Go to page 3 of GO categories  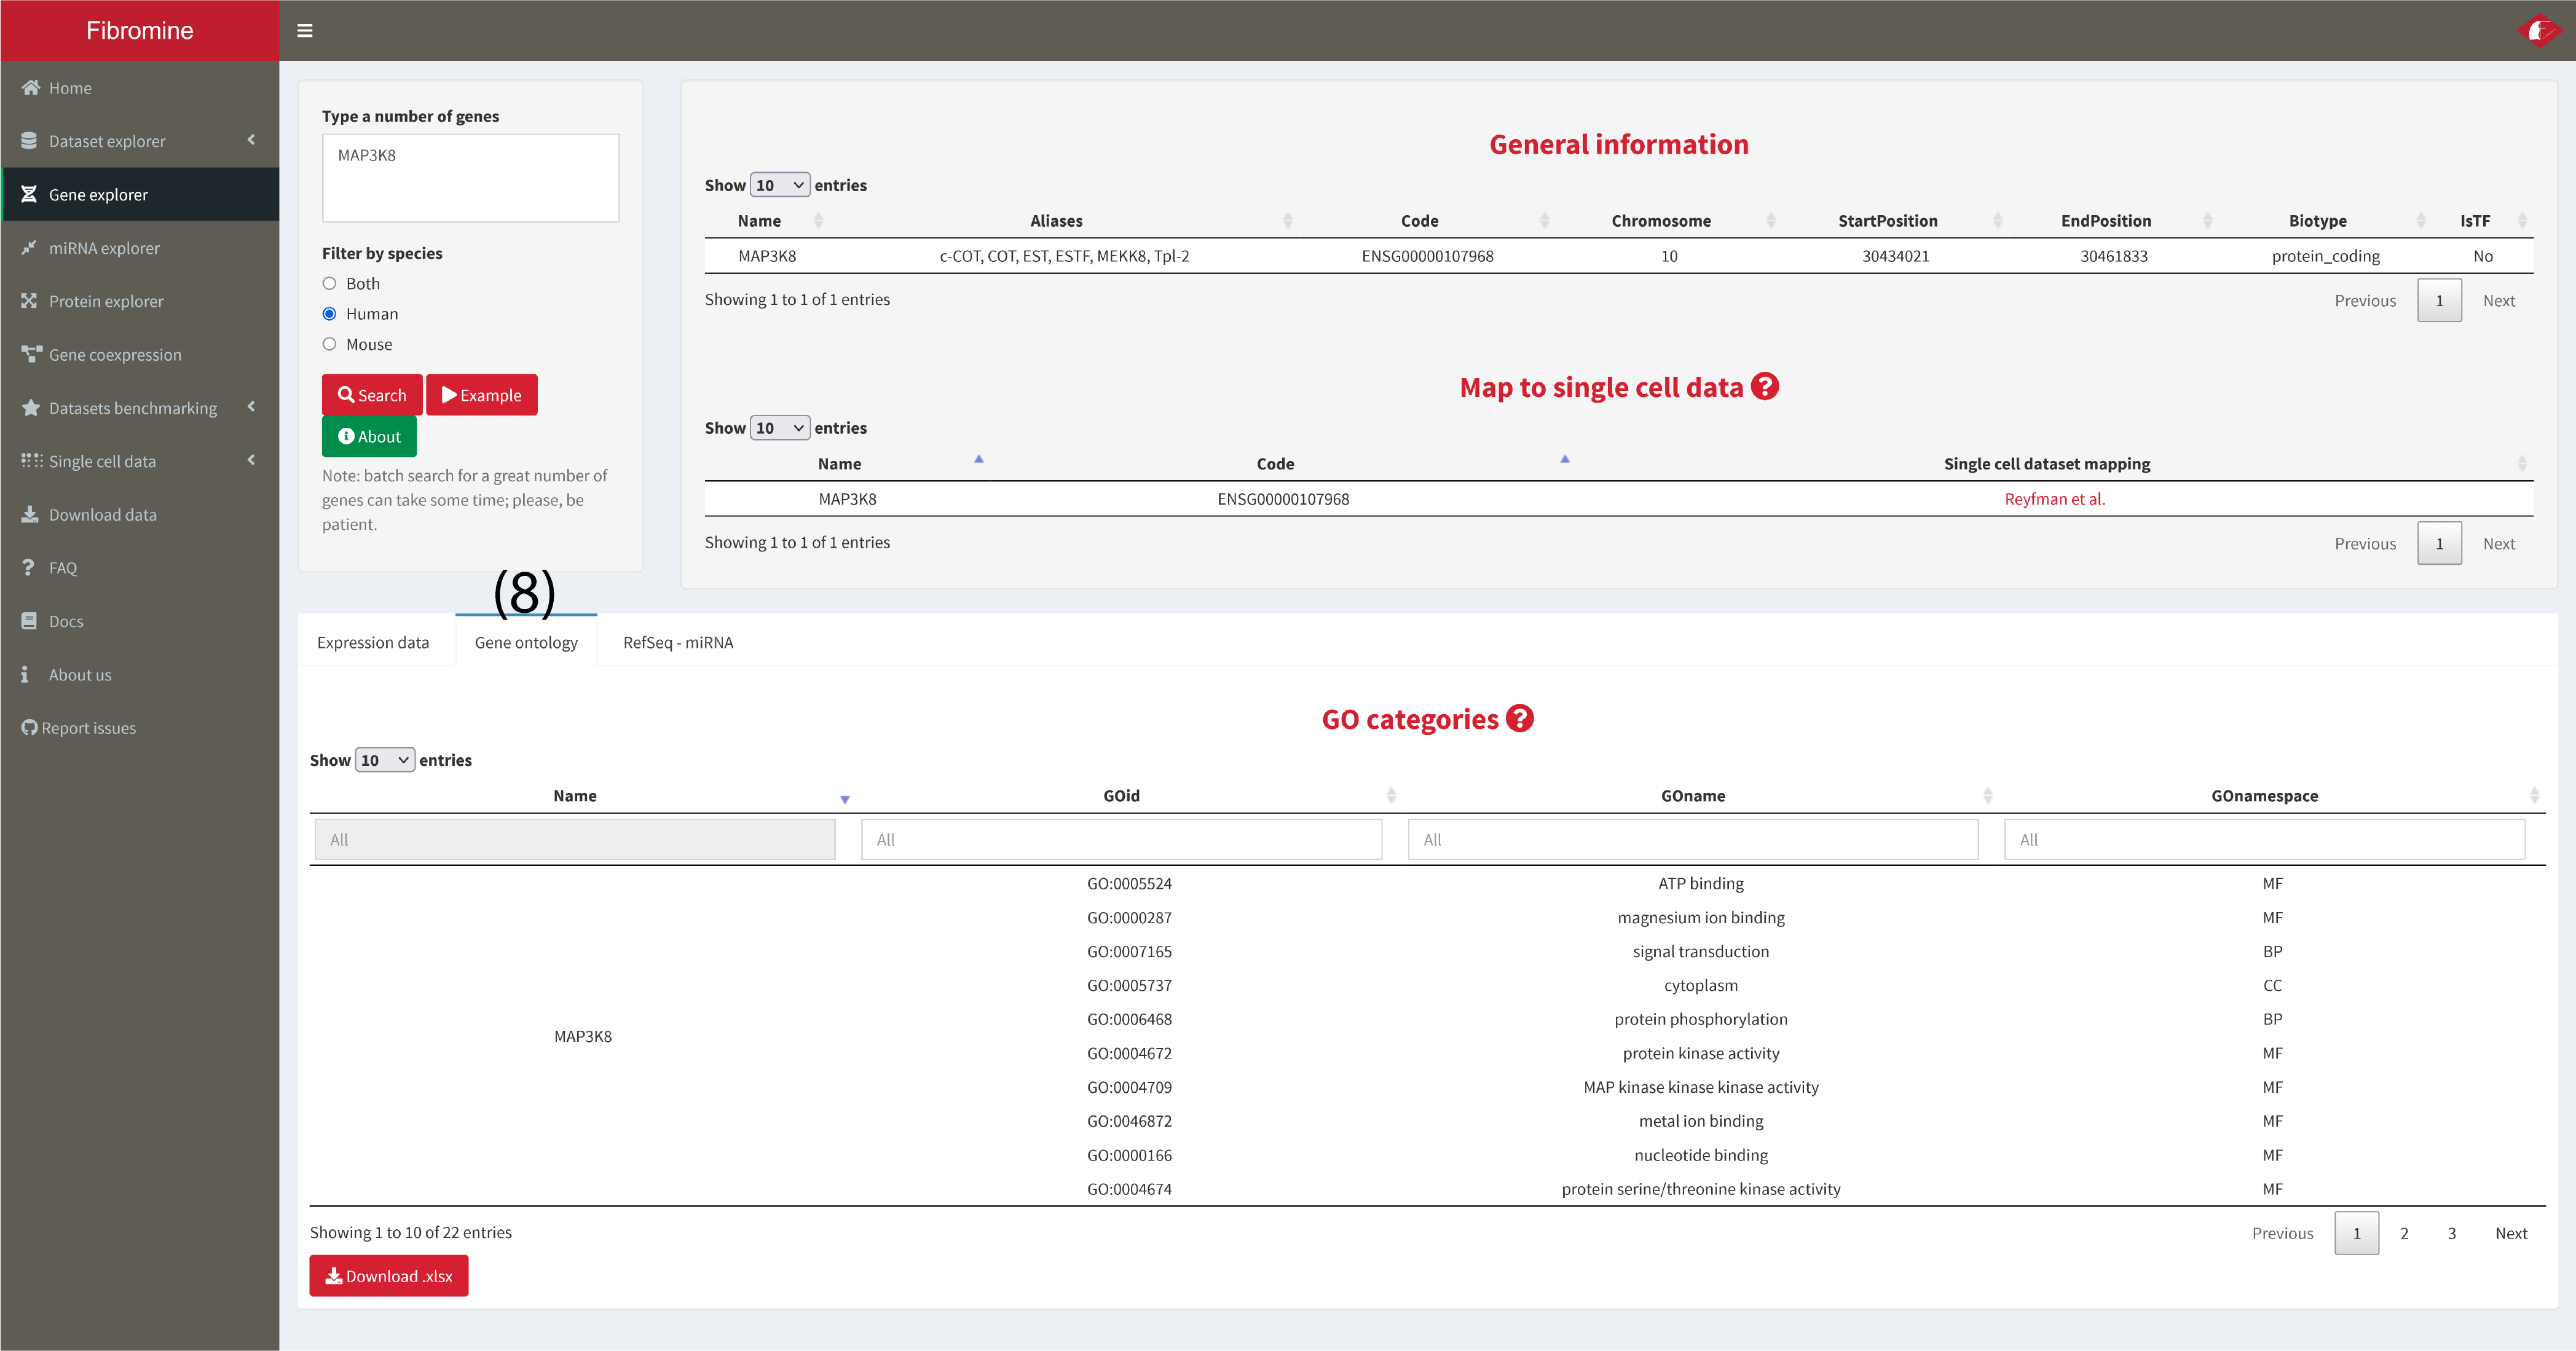[x=2452, y=1233]
